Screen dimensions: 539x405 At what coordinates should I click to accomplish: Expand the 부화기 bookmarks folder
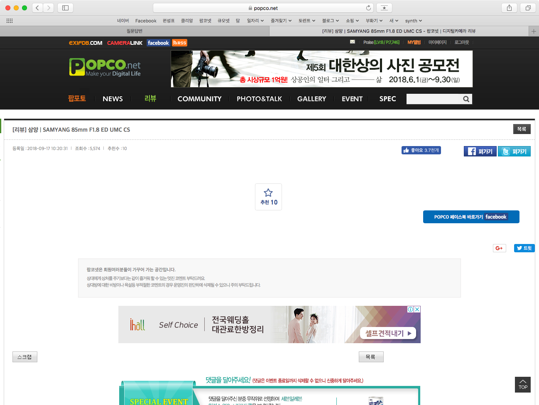[x=374, y=21]
